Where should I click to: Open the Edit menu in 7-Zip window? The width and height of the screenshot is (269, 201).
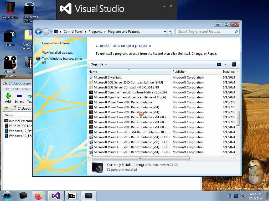[x=15, y=89]
